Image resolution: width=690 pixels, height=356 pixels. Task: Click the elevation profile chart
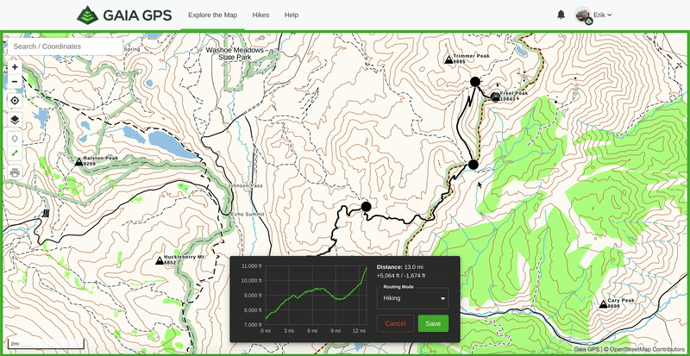[315, 296]
